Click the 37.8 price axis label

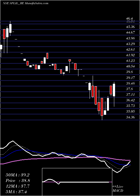coord(129,89)
